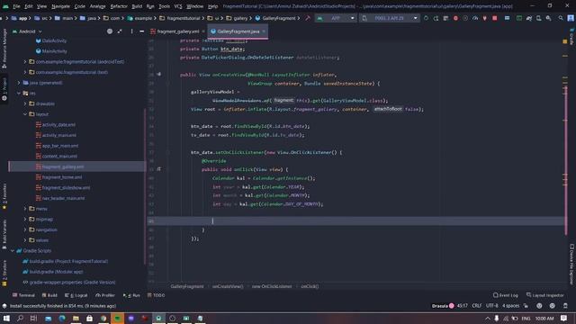Open the Gradle side tab
The image size is (576, 324).
[x=571, y=36]
